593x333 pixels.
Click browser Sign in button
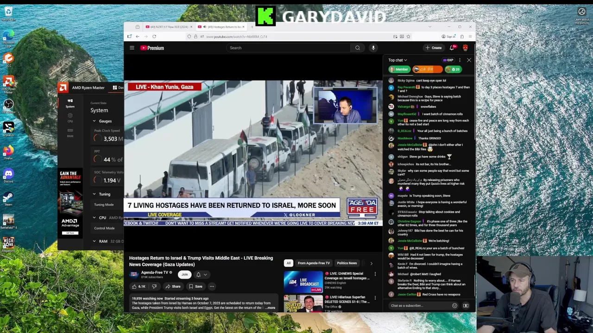coord(448,37)
